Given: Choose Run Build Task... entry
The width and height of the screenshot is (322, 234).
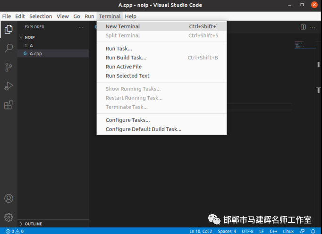Looking at the screenshot, I should [161, 58].
